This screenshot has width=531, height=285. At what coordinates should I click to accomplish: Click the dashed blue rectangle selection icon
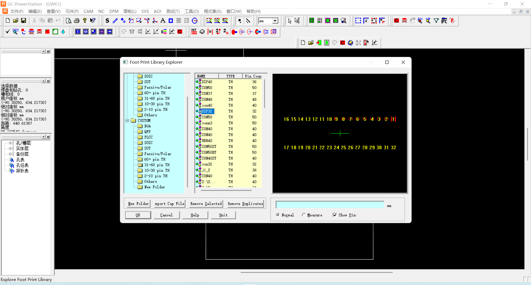(358, 20)
